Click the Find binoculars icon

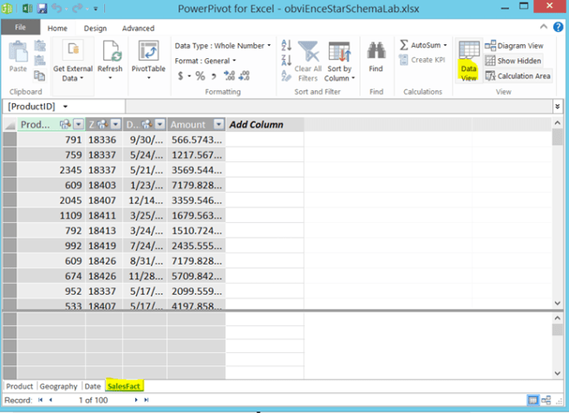pyautogui.click(x=376, y=52)
